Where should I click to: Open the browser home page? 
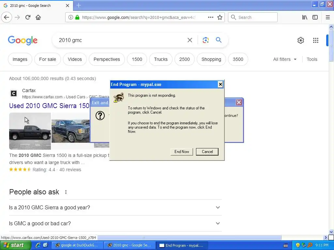(x=38, y=17)
